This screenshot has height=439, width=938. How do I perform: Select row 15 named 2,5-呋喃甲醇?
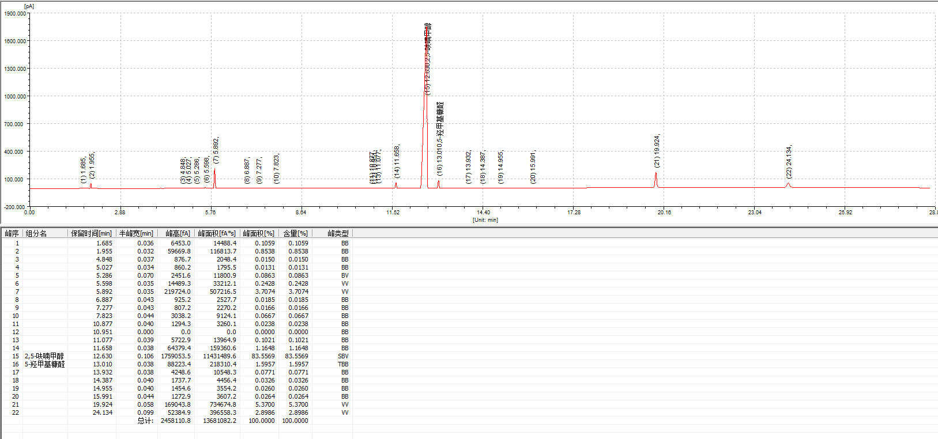point(44,356)
